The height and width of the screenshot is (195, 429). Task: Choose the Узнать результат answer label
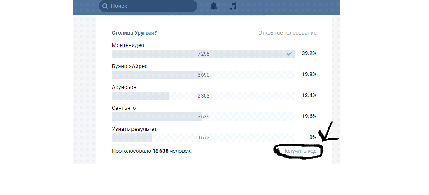[x=134, y=129]
